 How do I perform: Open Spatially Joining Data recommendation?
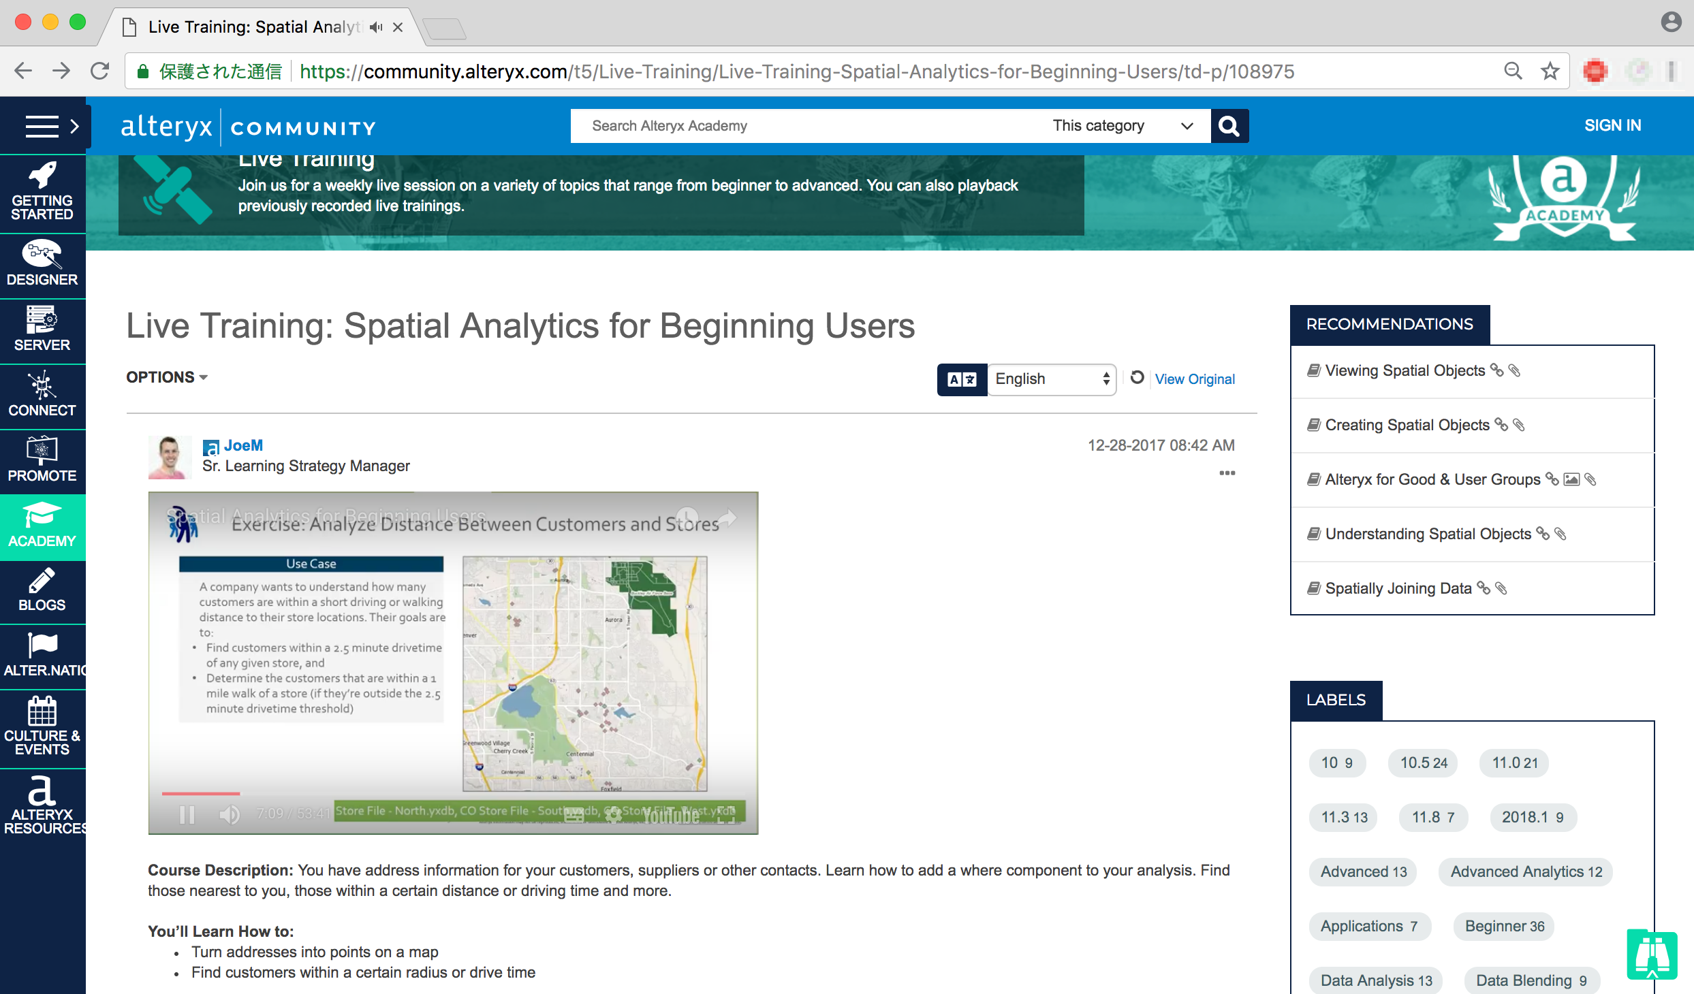tap(1398, 588)
